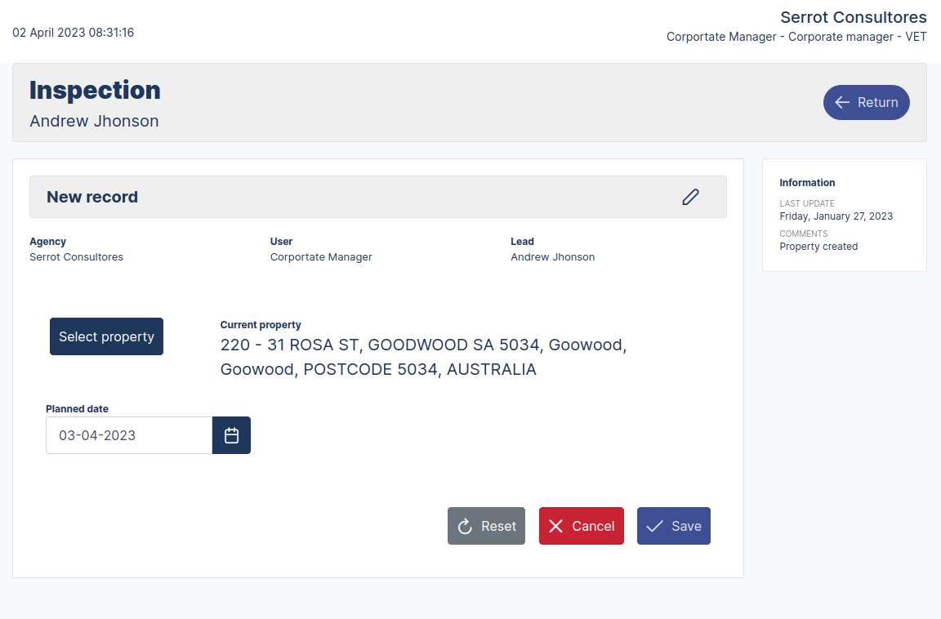This screenshot has height=619, width=941.
Task: Click the X icon on Cancel
Action: pos(556,527)
